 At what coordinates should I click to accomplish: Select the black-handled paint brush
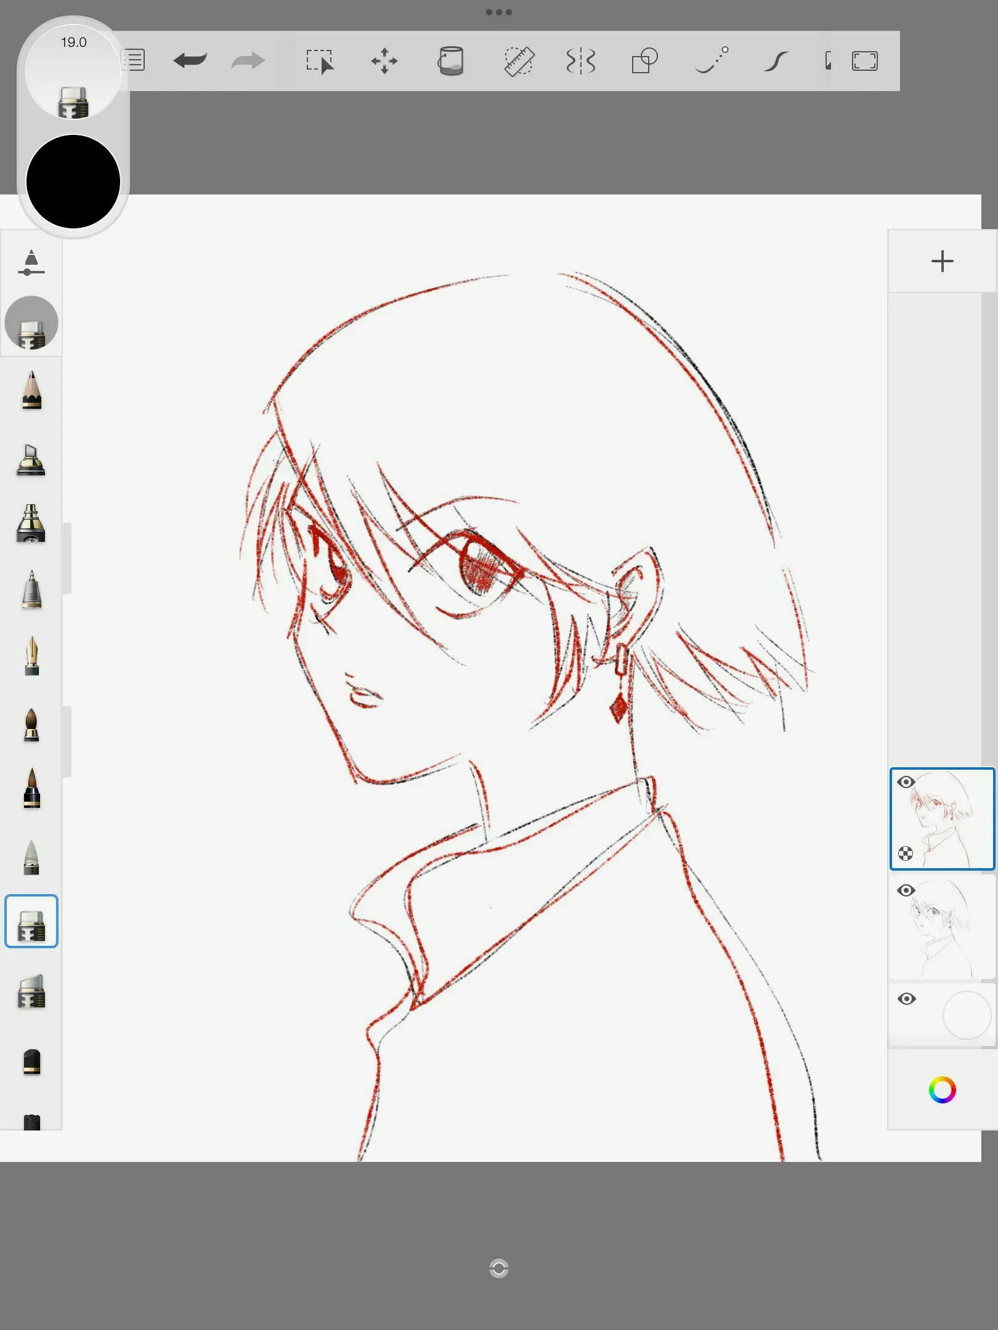tap(31, 788)
